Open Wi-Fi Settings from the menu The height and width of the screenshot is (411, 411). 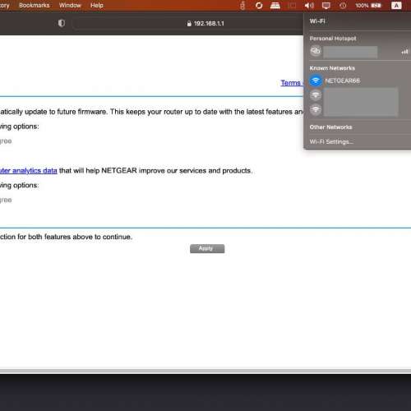pyautogui.click(x=331, y=141)
